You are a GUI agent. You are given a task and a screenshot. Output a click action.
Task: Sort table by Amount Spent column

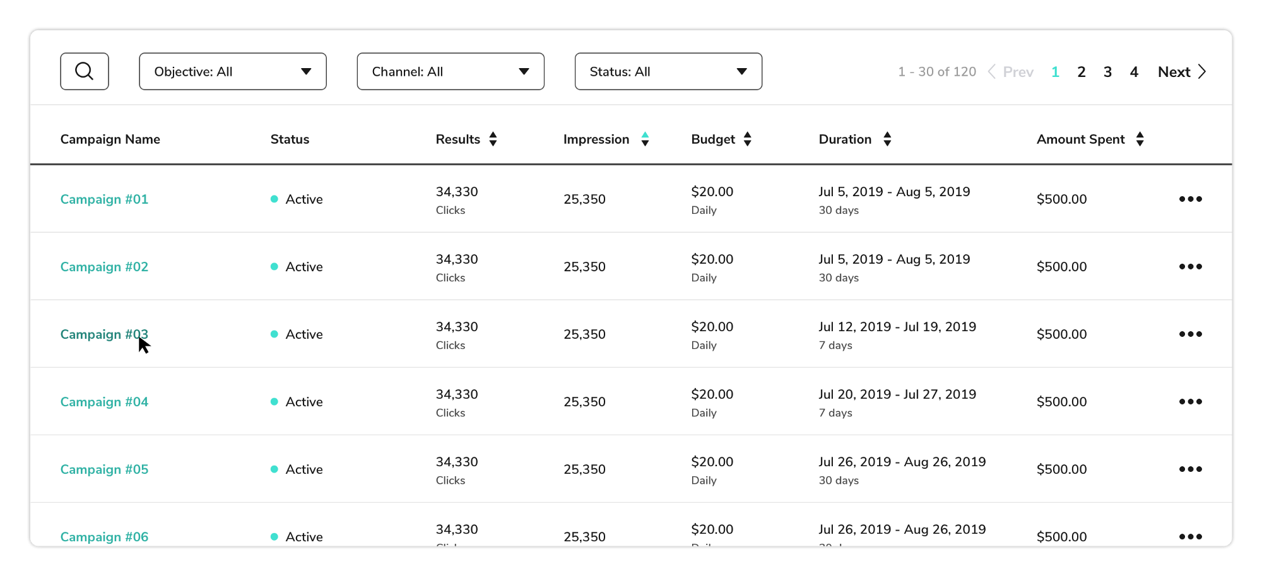[x=1140, y=139]
